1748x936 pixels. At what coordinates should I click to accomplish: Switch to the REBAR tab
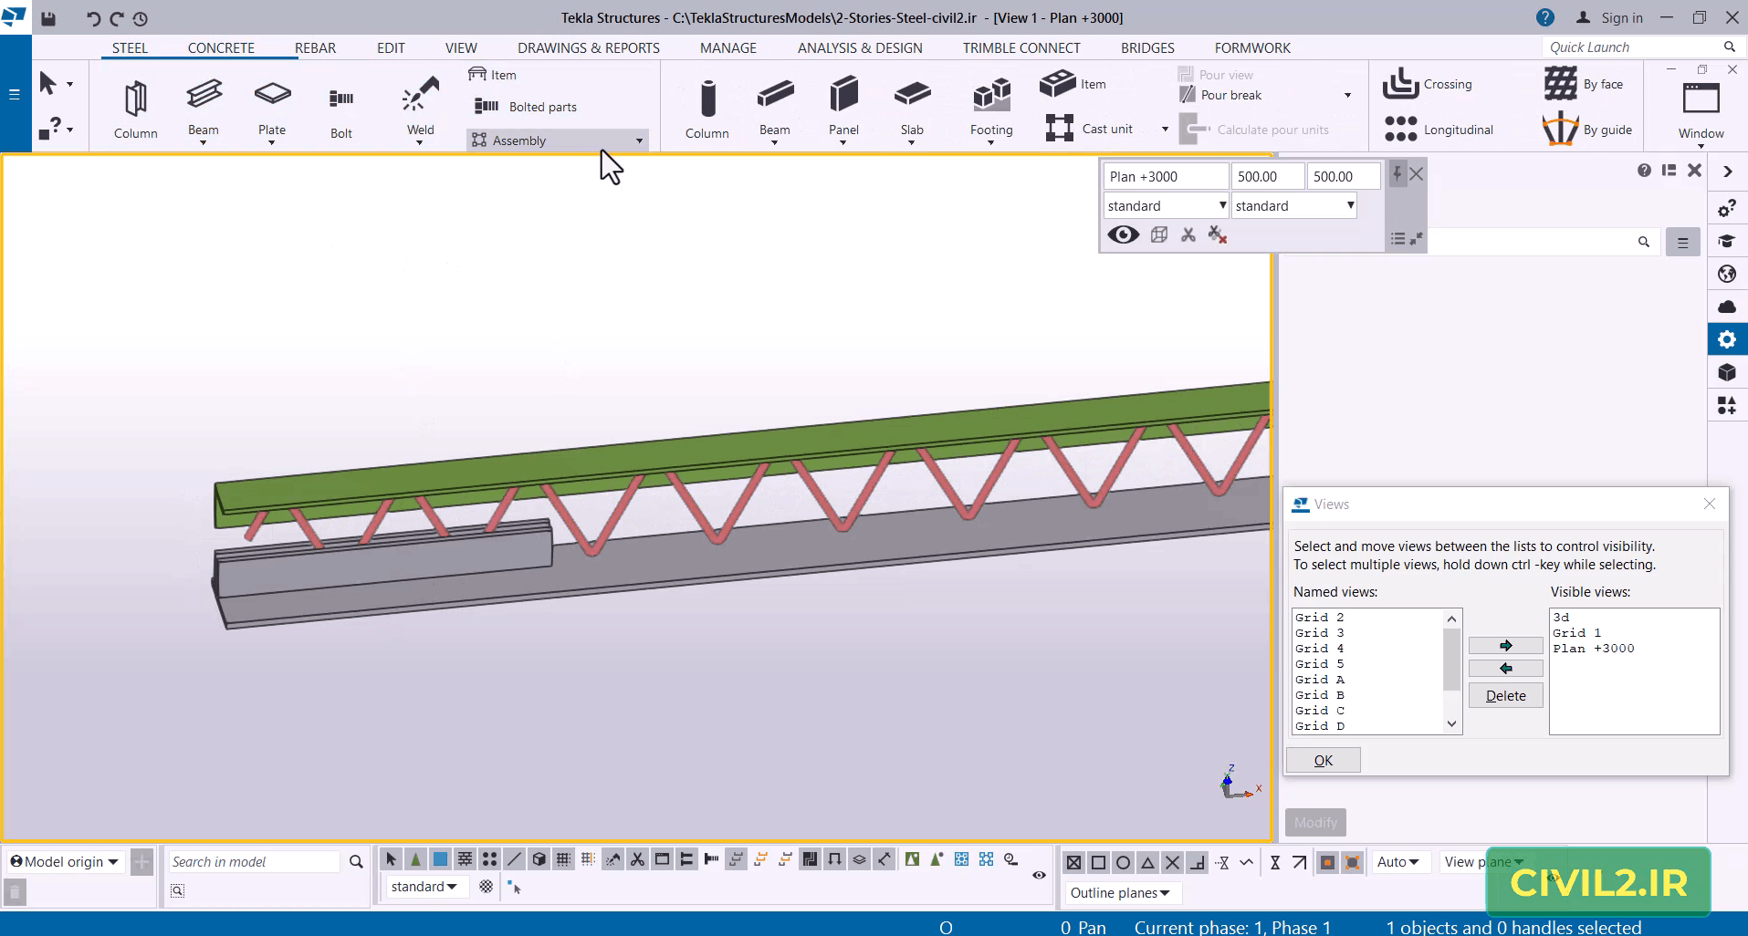click(315, 47)
